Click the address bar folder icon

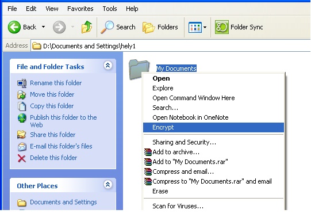[36, 46]
